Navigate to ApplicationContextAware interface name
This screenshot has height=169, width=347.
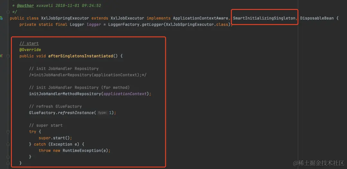(200, 18)
